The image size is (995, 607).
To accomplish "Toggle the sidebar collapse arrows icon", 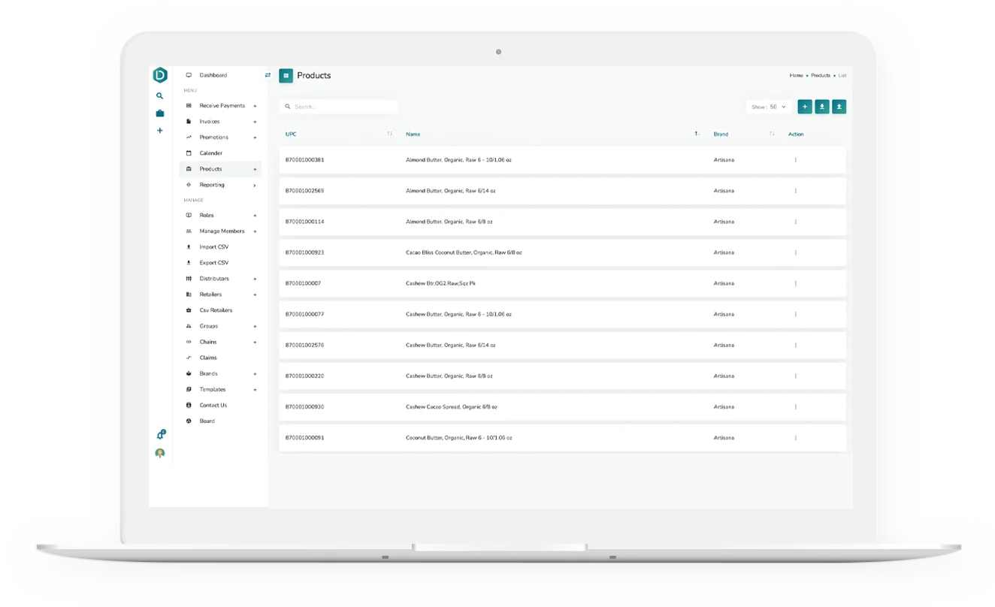I will 268,75.
